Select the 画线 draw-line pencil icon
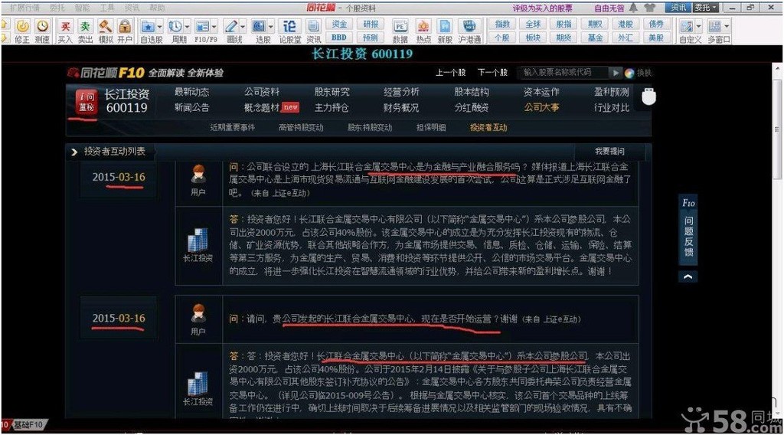This screenshot has height=435, width=784. tap(231, 26)
